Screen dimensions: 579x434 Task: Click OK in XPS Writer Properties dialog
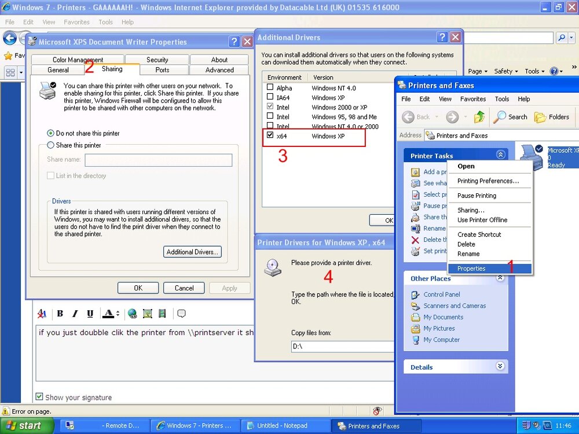[138, 288]
